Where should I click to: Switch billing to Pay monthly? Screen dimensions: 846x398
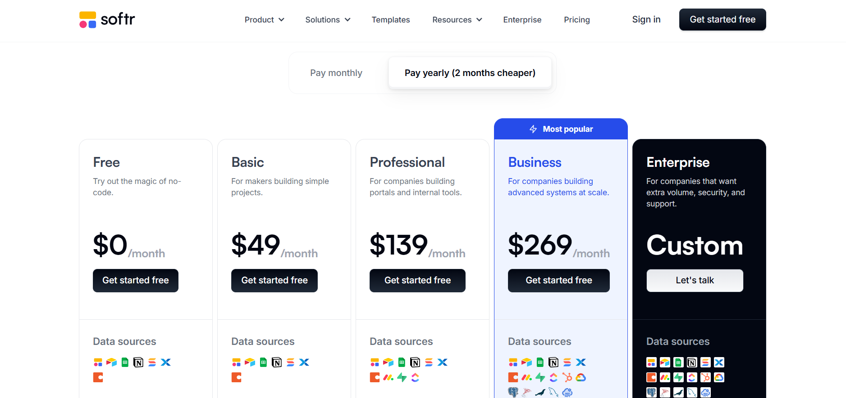(336, 73)
